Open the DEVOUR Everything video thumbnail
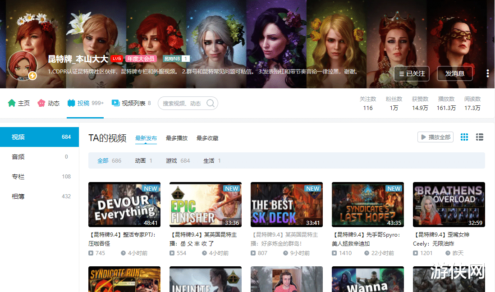 click(124, 205)
